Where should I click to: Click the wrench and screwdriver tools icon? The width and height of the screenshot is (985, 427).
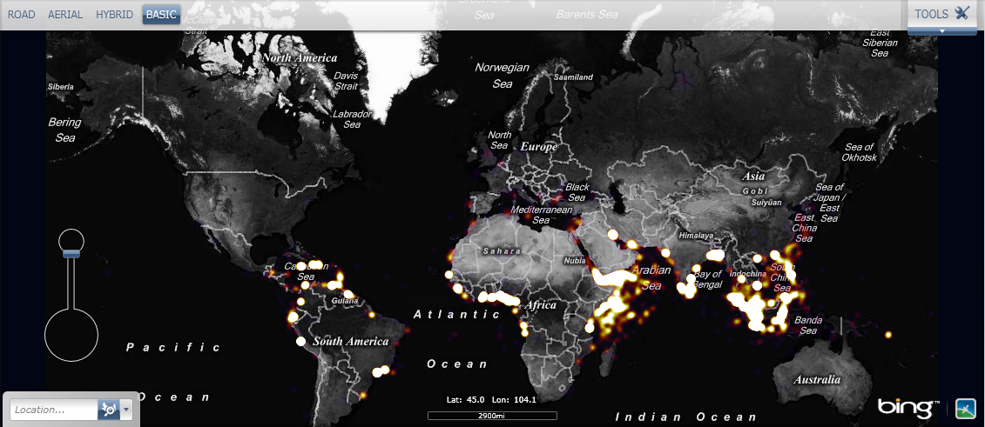point(961,13)
